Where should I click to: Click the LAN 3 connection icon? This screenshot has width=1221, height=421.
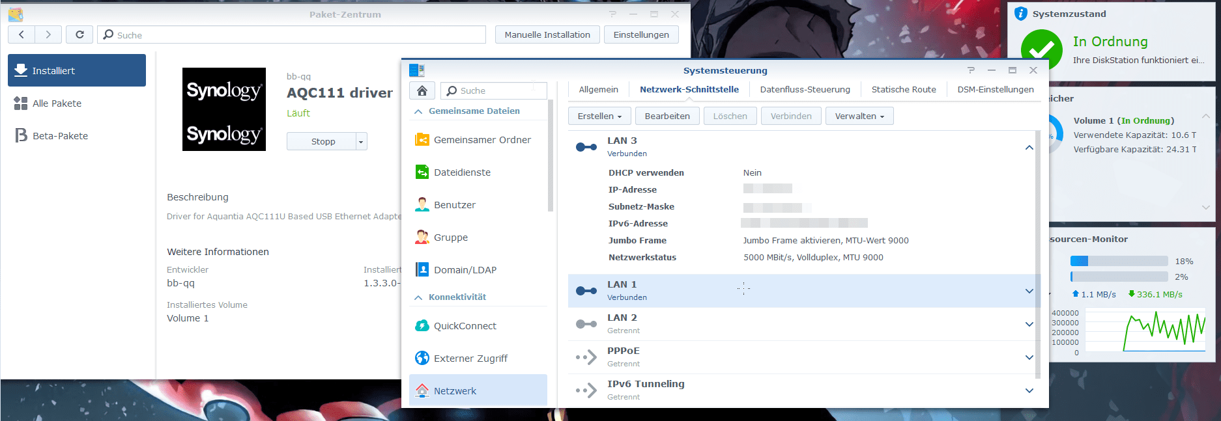[586, 147]
